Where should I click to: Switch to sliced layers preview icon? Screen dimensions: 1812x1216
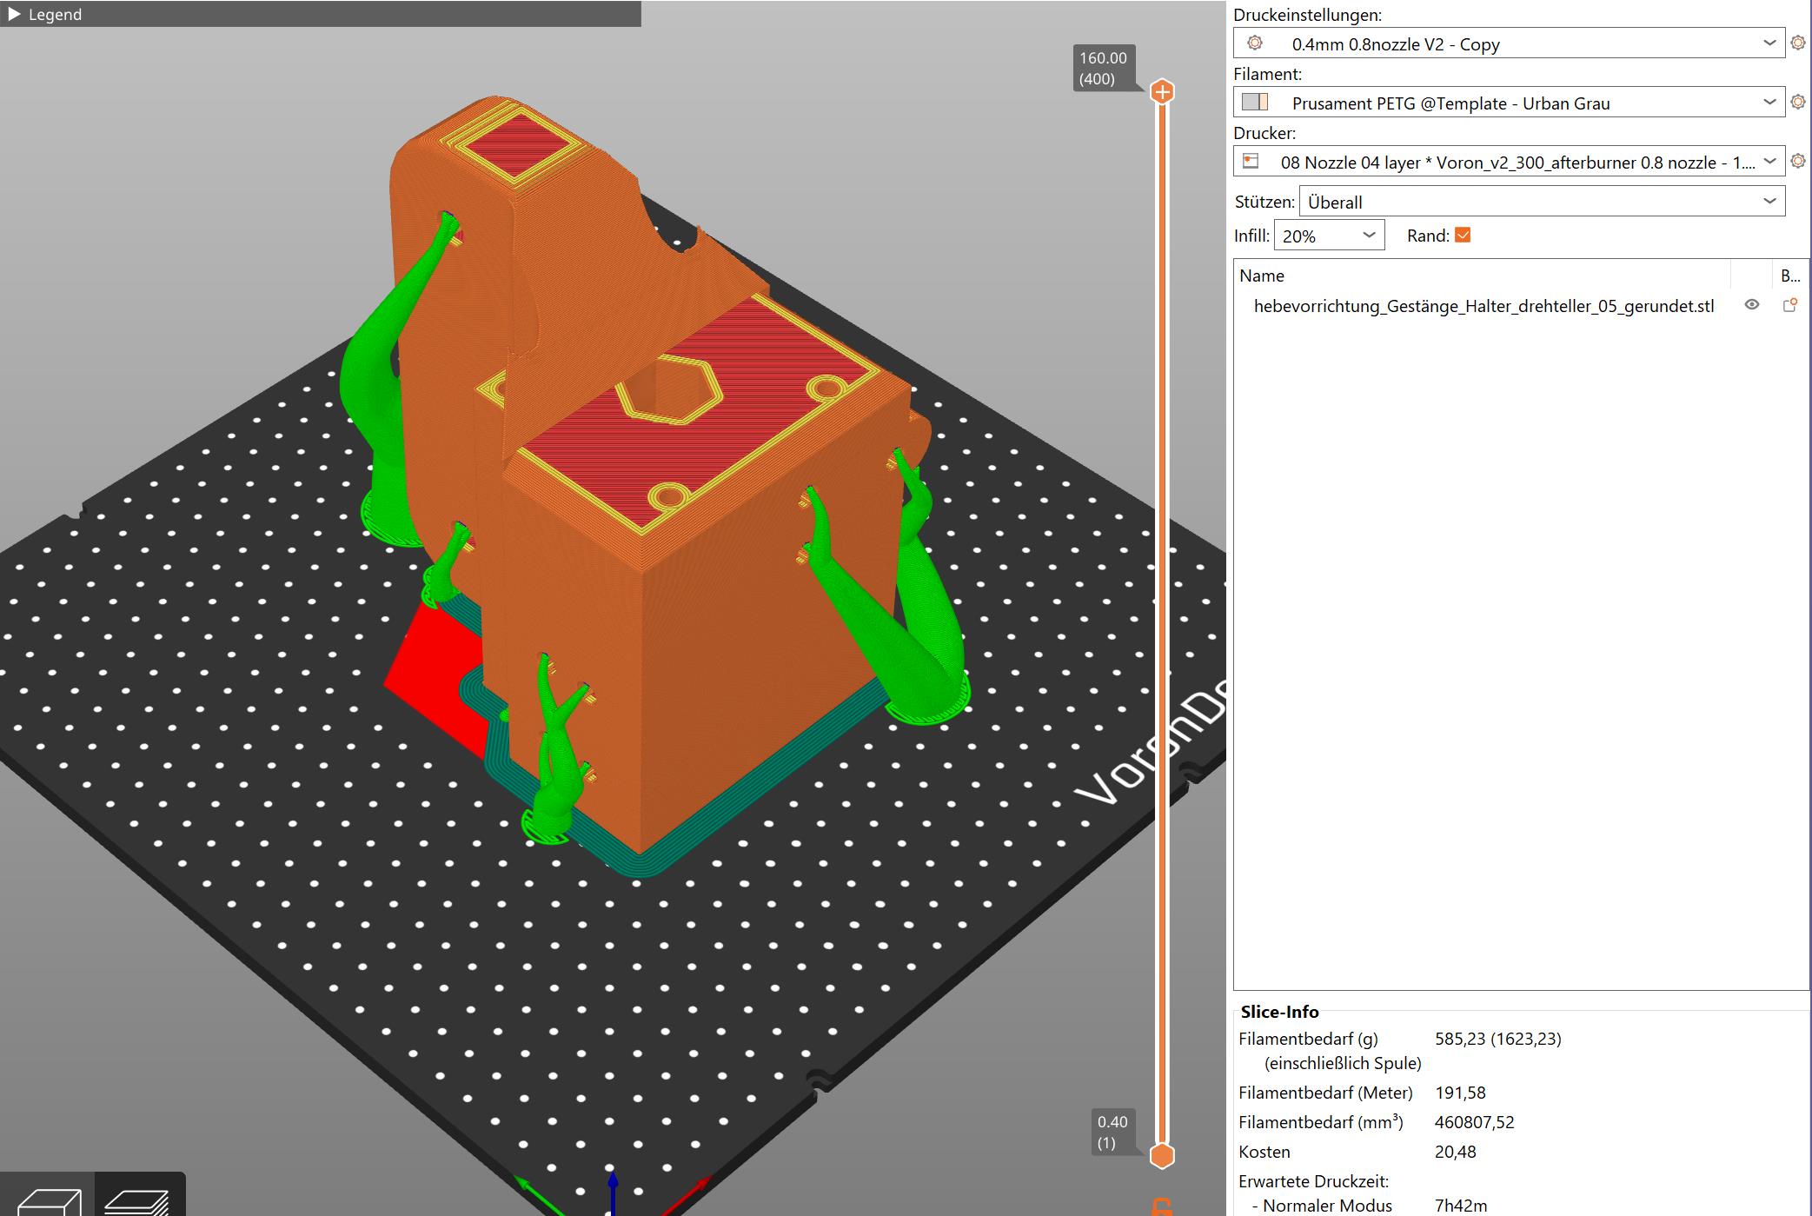tap(138, 1200)
